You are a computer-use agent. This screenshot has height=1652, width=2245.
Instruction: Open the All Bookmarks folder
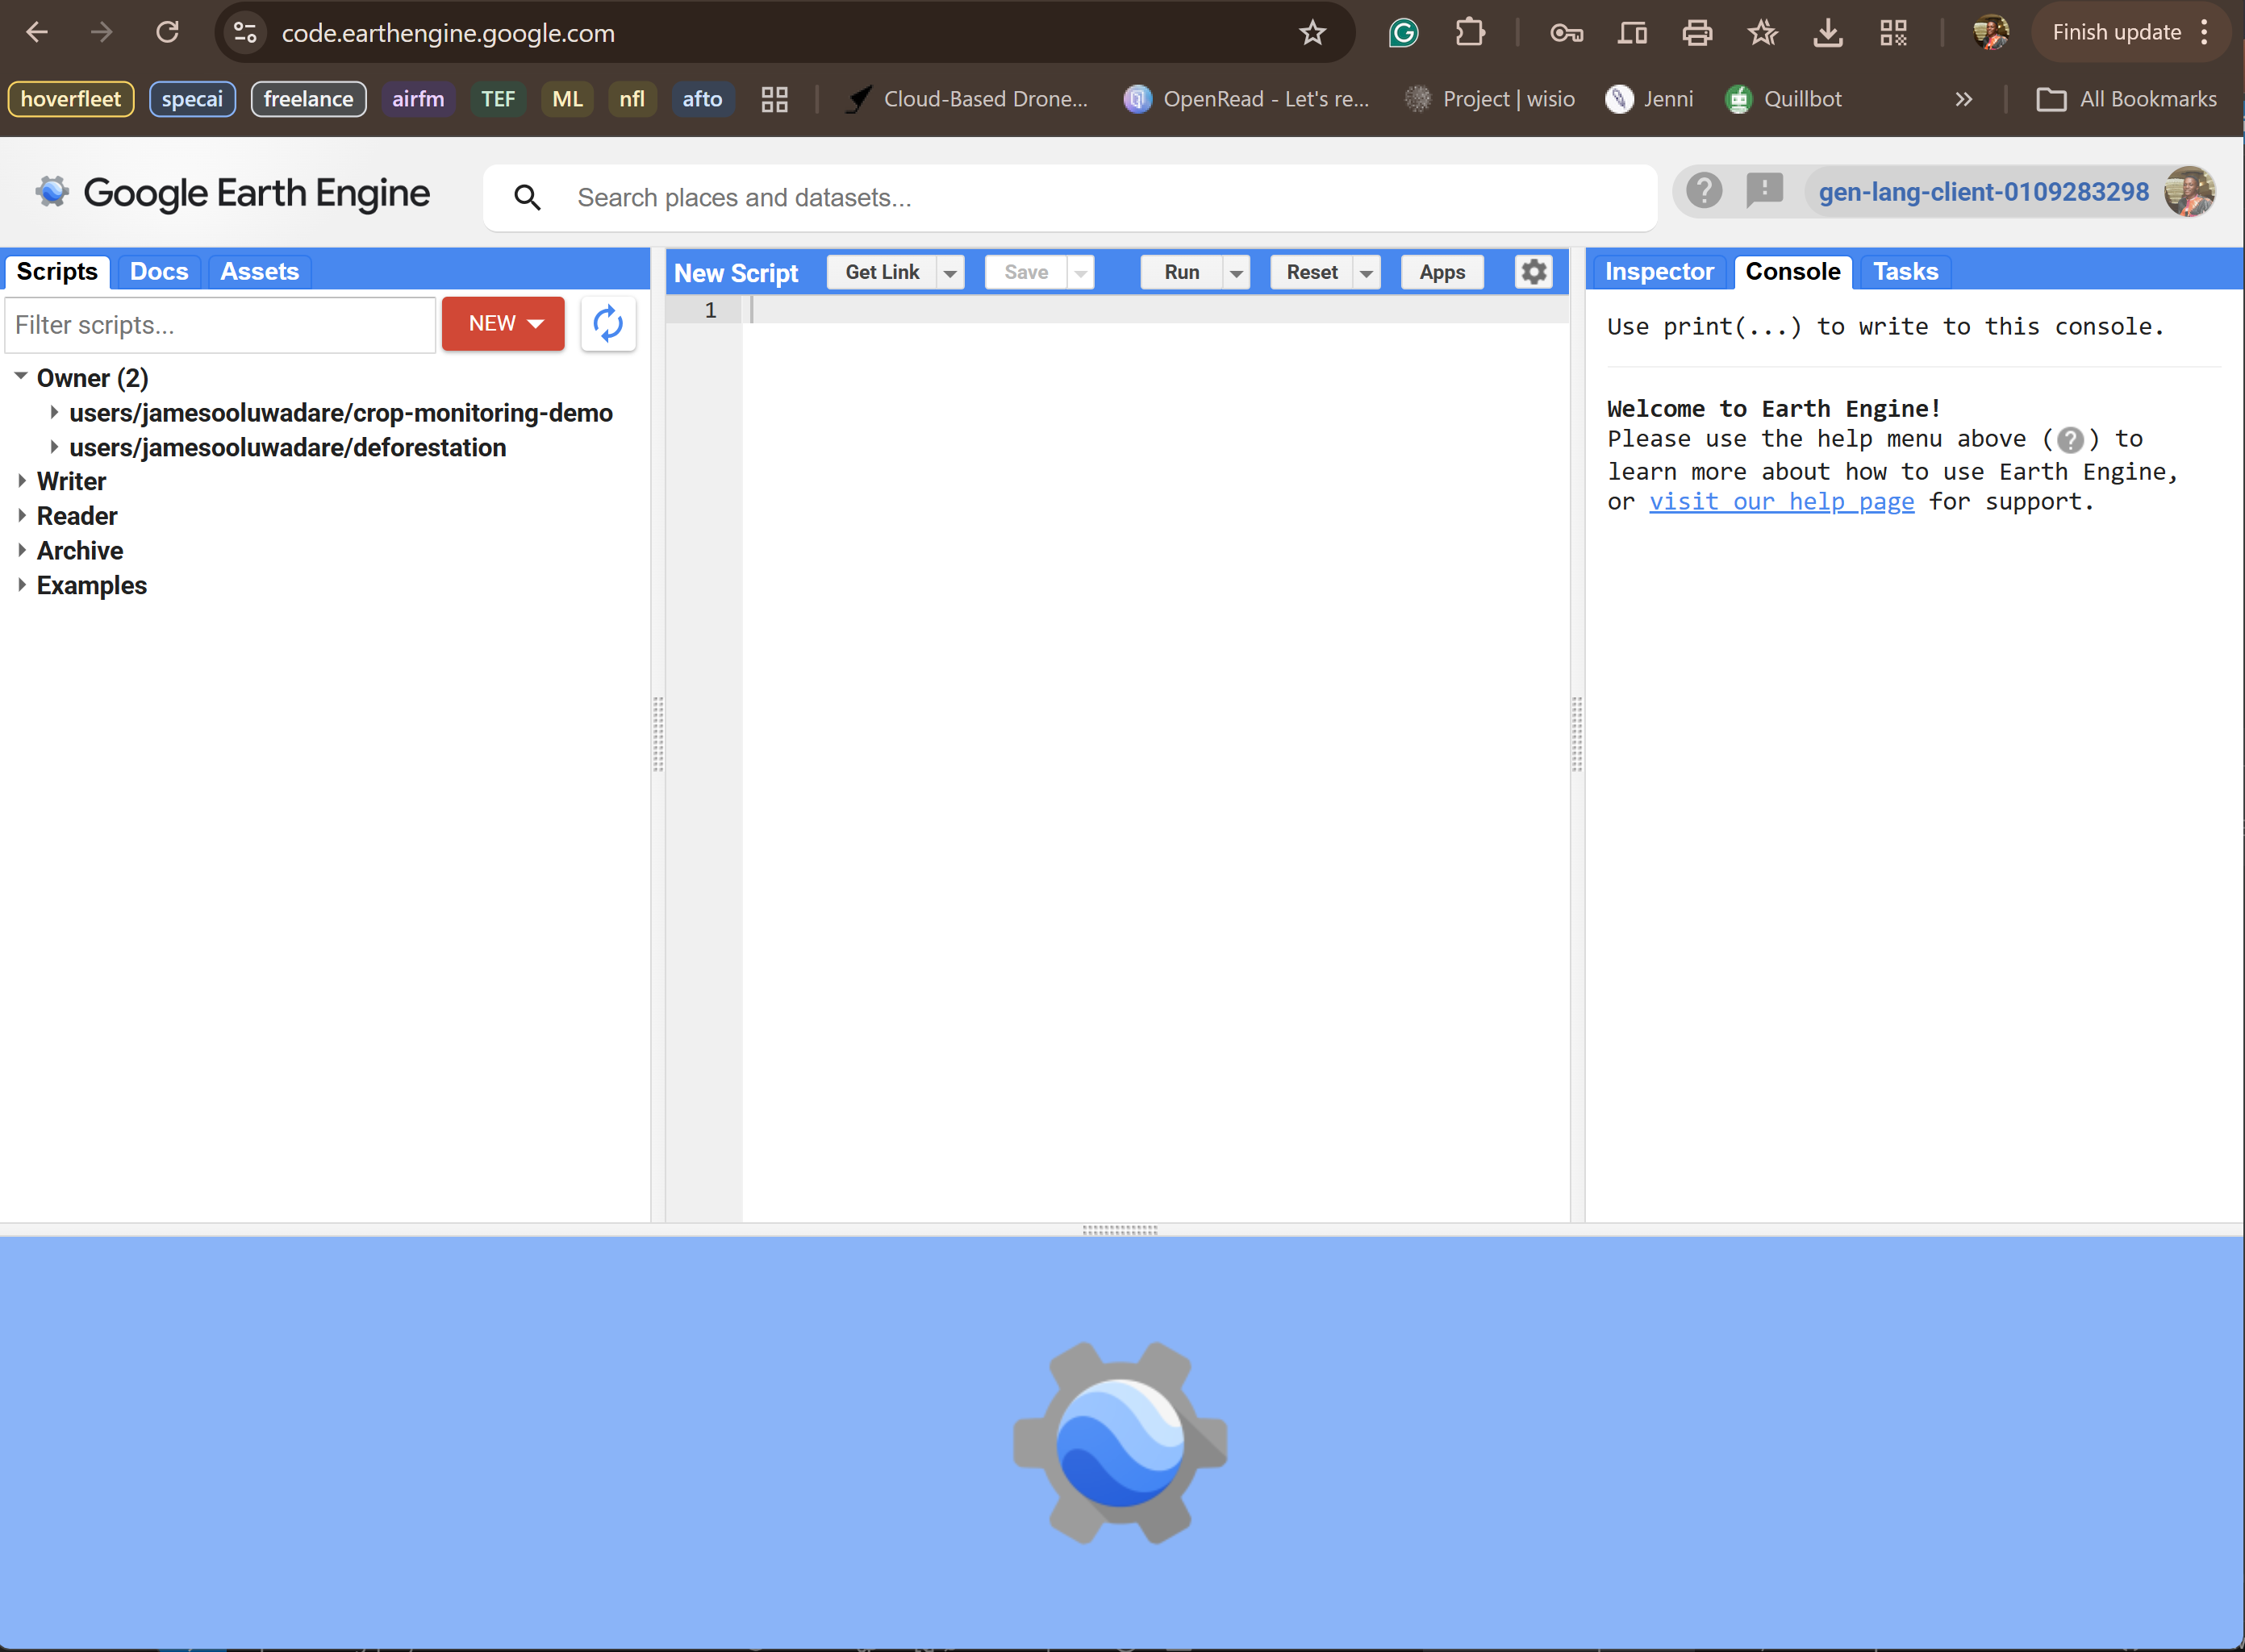pos(2127,99)
